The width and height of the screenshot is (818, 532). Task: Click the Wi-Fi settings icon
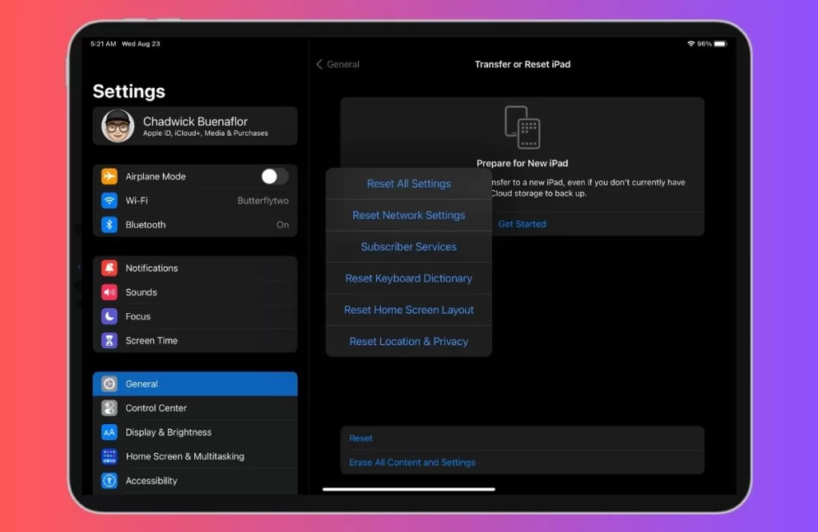click(109, 200)
